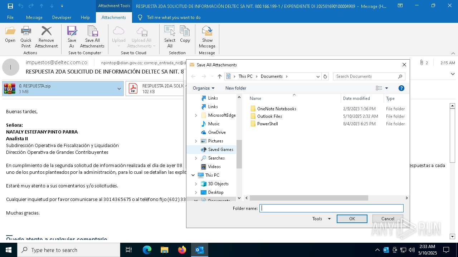Click the taskbar search box
458x257 pixels.
click(x=69, y=250)
